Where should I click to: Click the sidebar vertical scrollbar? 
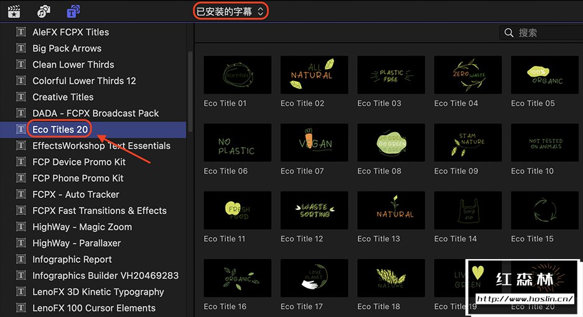click(190, 92)
